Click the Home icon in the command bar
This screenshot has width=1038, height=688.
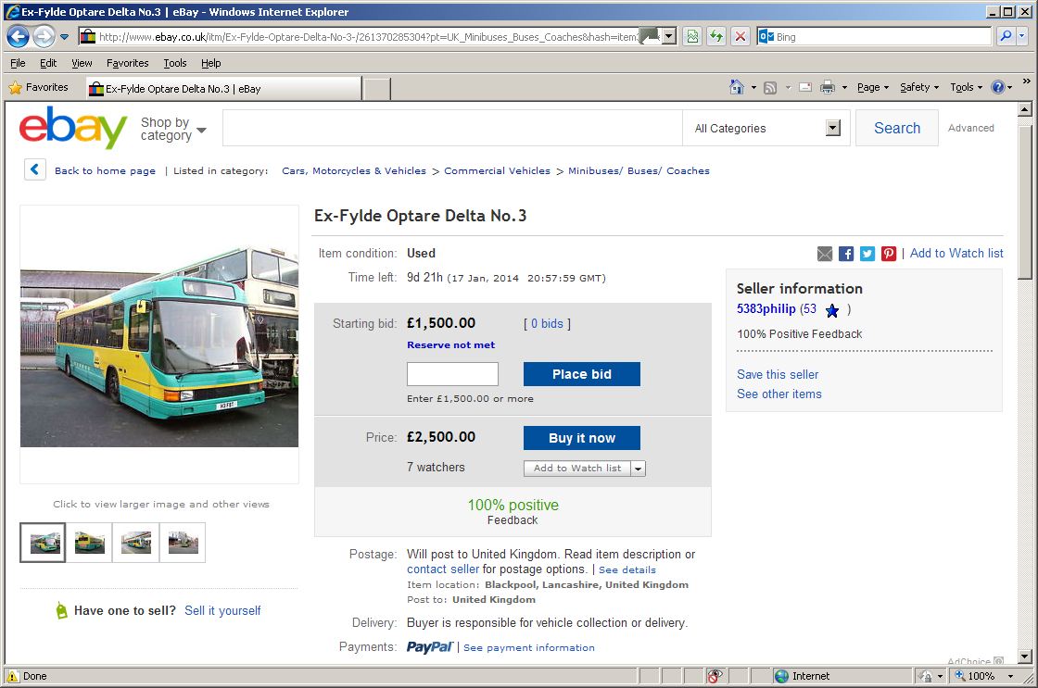pyautogui.click(x=736, y=87)
